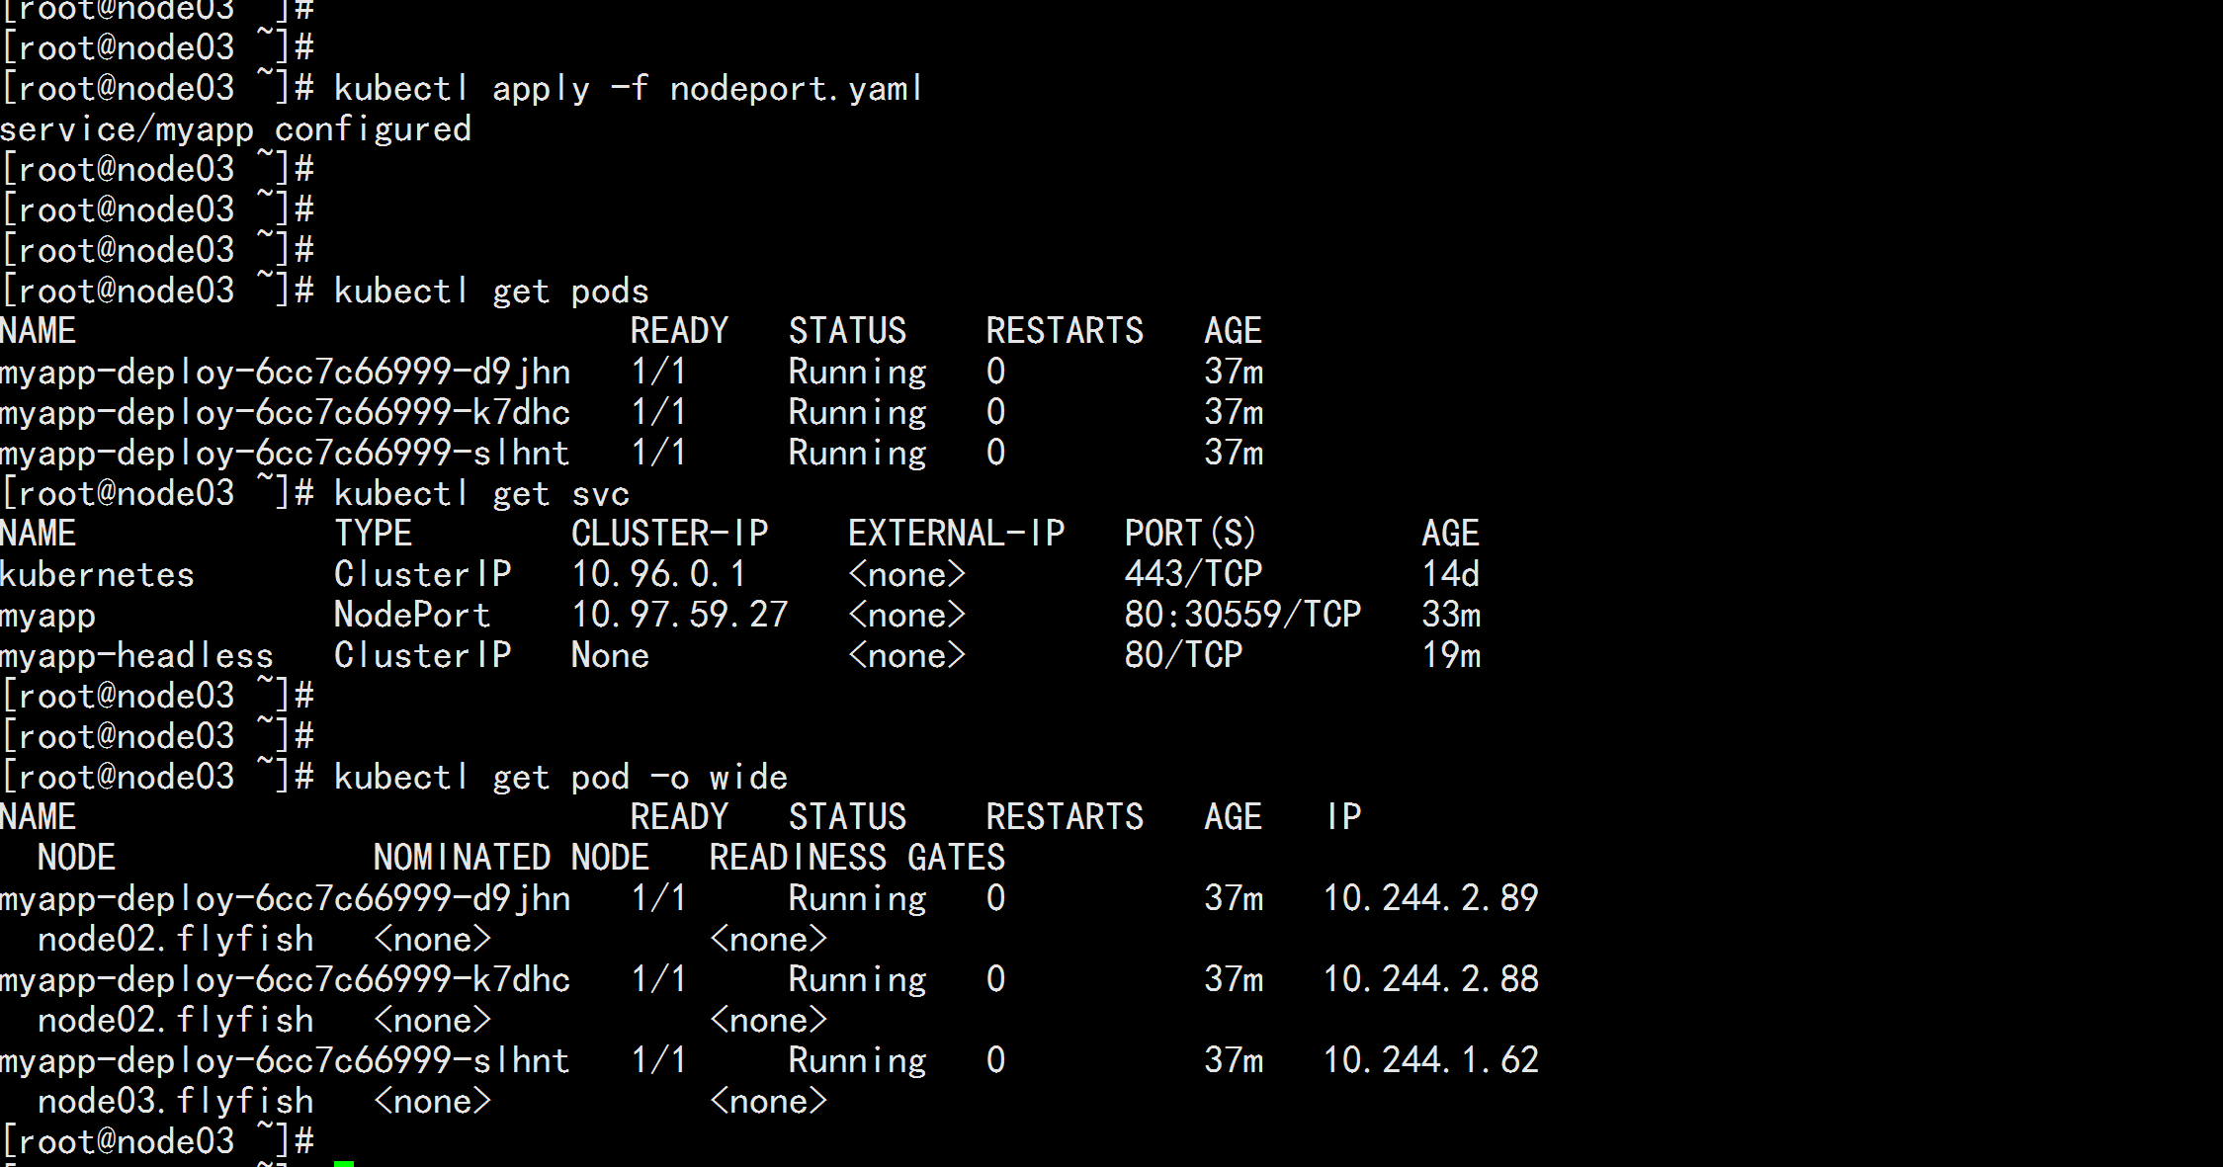The width and height of the screenshot is (2223, 1167).
Task: Click port mapping 80:30559/TCP
Action: [1242, 616]
